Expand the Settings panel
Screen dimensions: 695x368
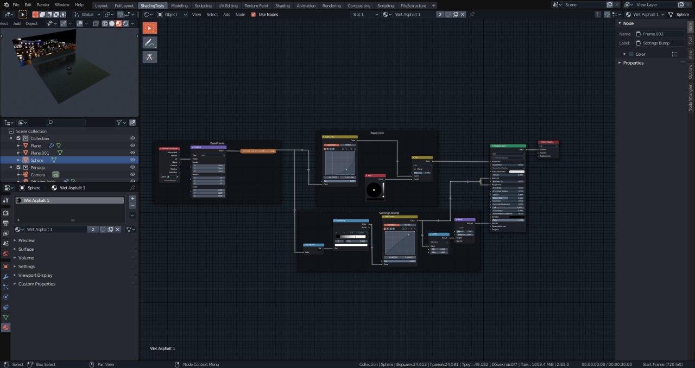point(26,267)
